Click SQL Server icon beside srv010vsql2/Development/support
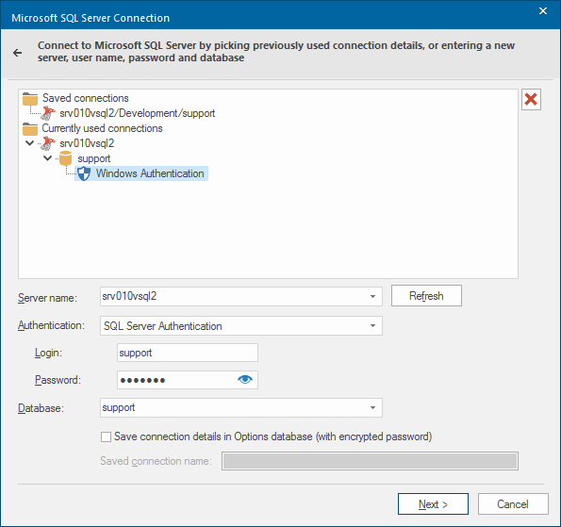Viewport: 561px width, 527px height. point(47,113)
